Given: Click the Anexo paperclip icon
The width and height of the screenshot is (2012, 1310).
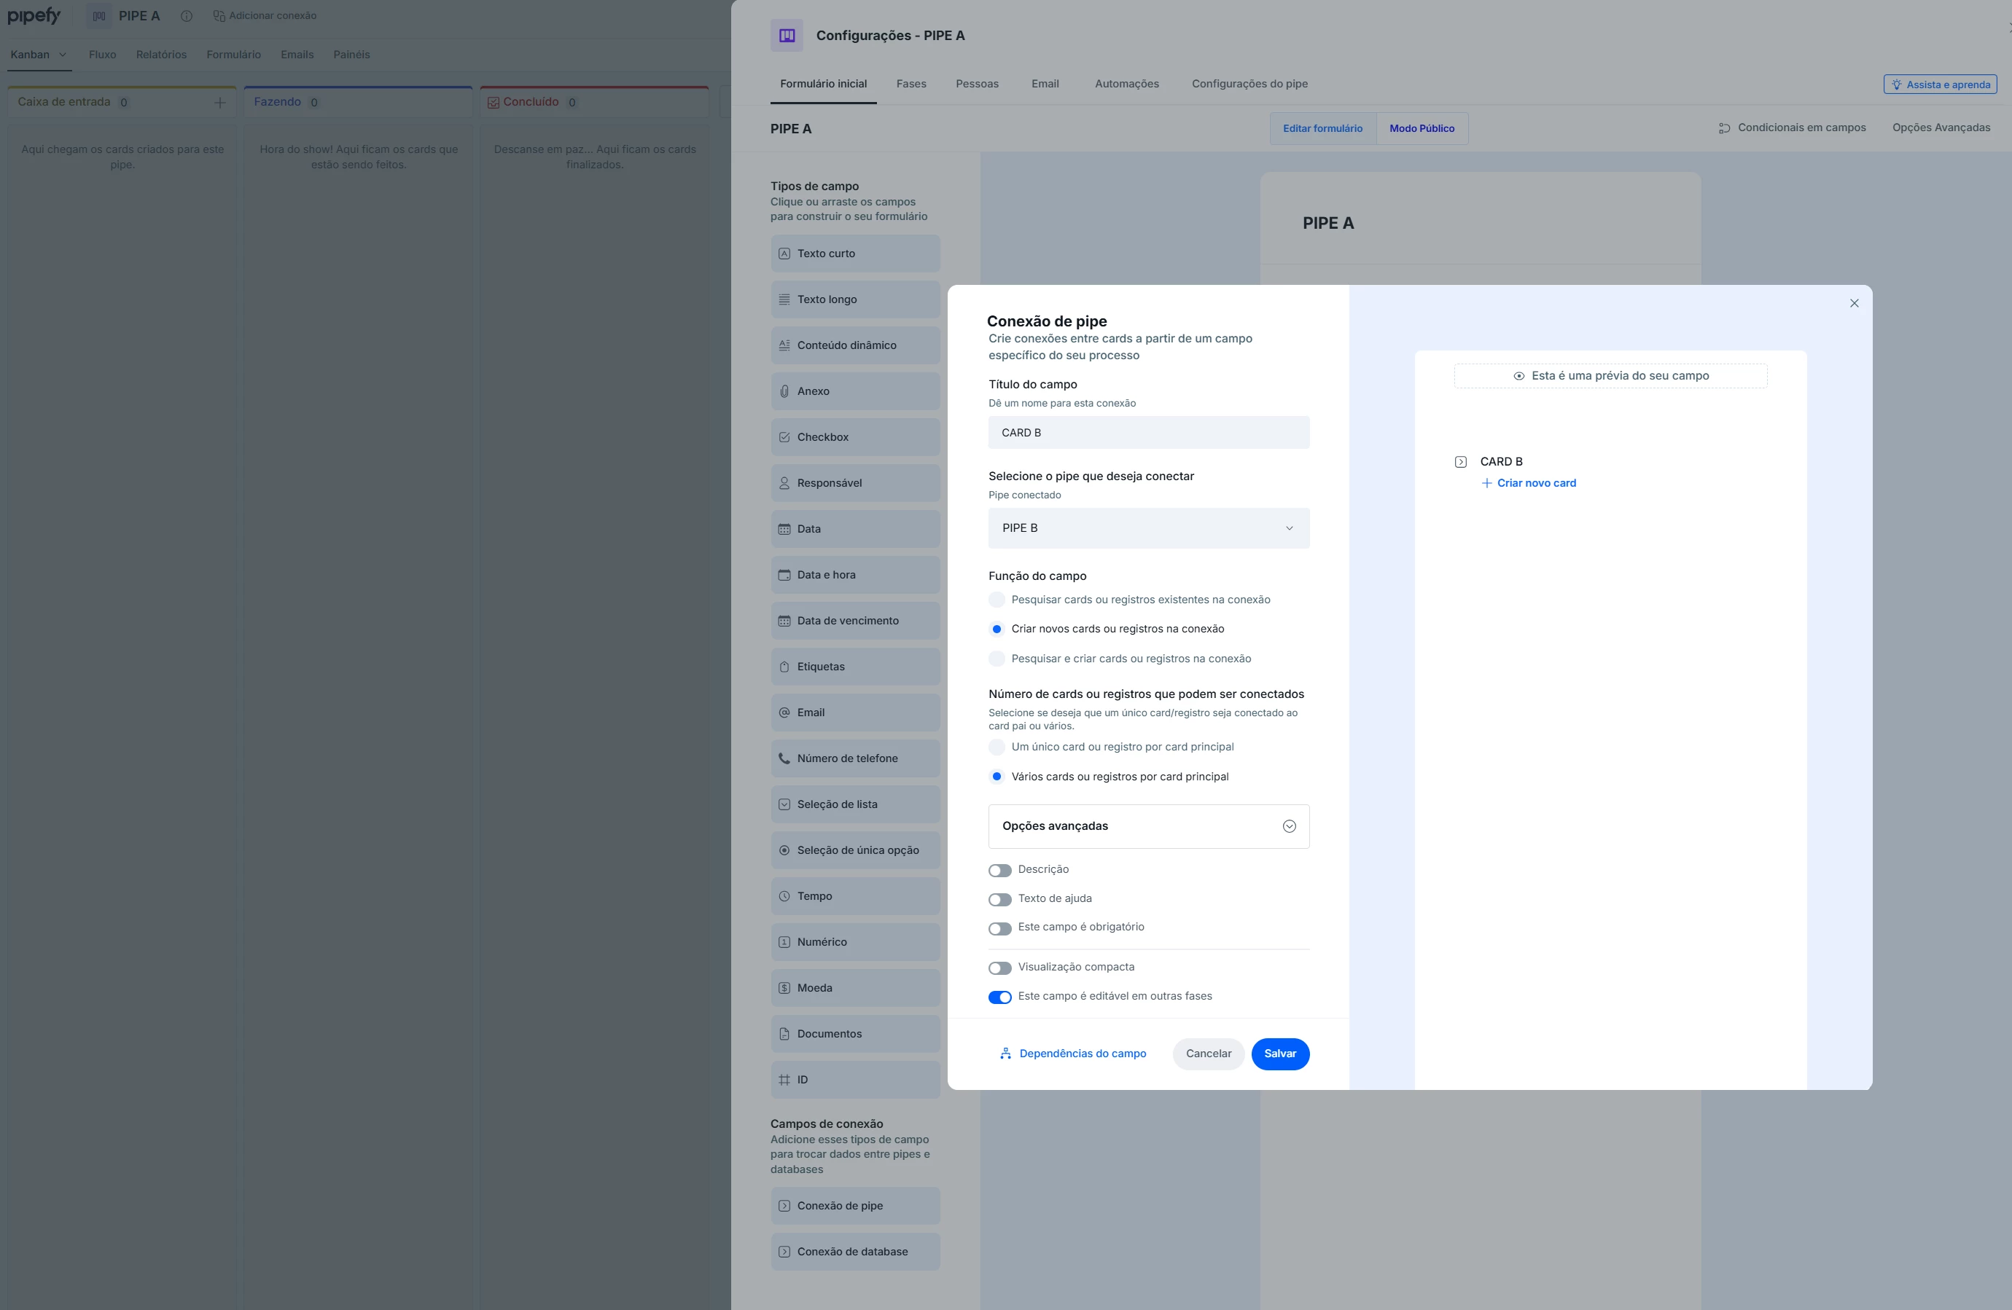Looking at the screenshot, I should pyautogui.click(x=784, y=391).
